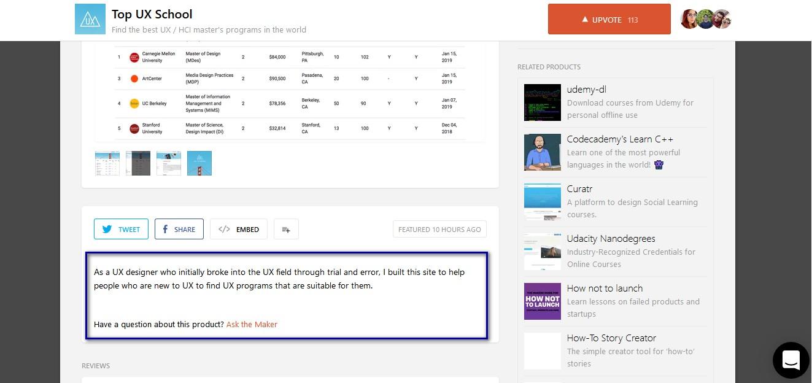The image size is (812, 383).
Task: Select the fourth bridge screenshot thumbnail
Action: coord(199,163)
